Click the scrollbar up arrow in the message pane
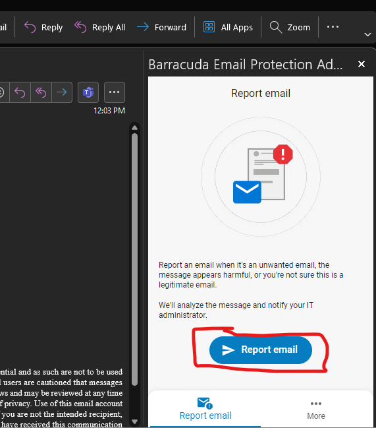The image size is (376, 428). (134, 128)
